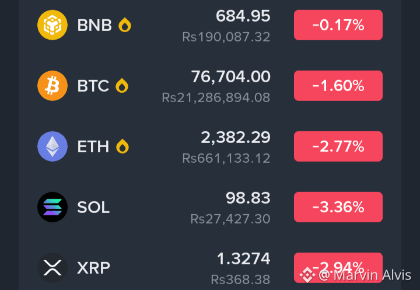The height and width of the screenshot is (290, 420).
Task: Open the SOL ticker label
Action: pos(93,207)
